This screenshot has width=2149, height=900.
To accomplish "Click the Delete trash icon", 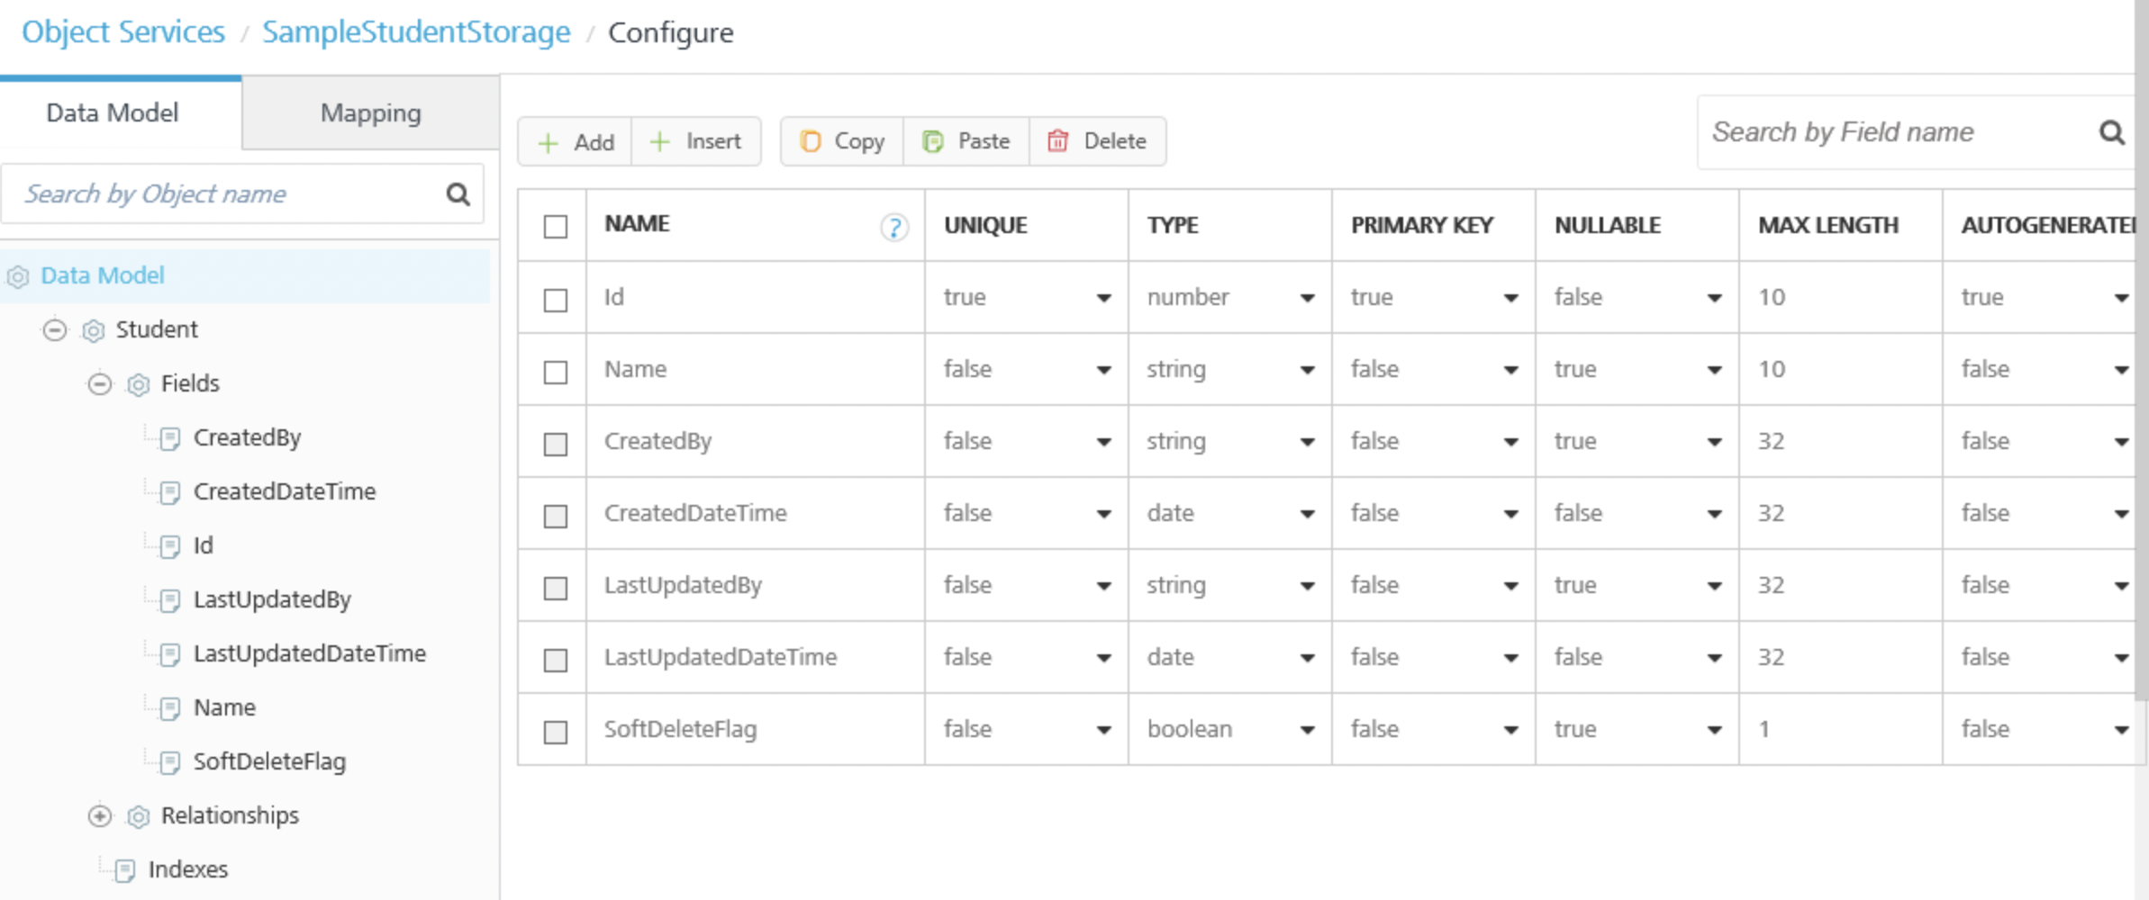I will [x=1057, y=141].
